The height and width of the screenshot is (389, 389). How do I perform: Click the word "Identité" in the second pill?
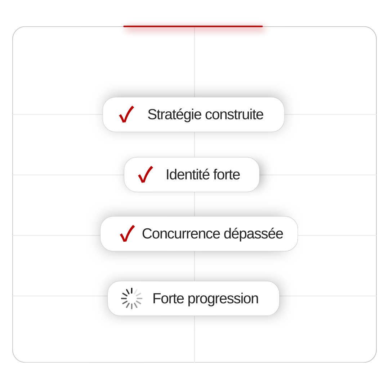click(x=187, y=175)
